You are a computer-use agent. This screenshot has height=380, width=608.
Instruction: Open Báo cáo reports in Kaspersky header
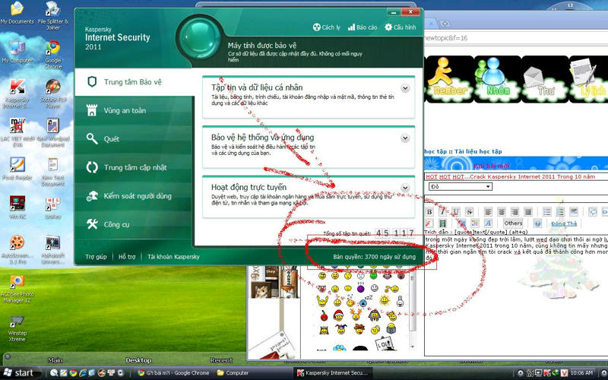coord(363,27)
